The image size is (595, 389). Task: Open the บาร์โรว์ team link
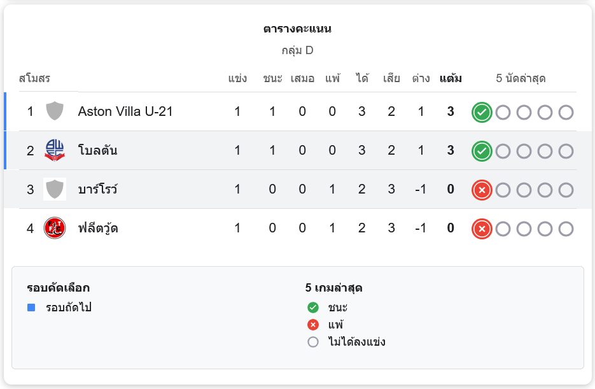[97, 190]
